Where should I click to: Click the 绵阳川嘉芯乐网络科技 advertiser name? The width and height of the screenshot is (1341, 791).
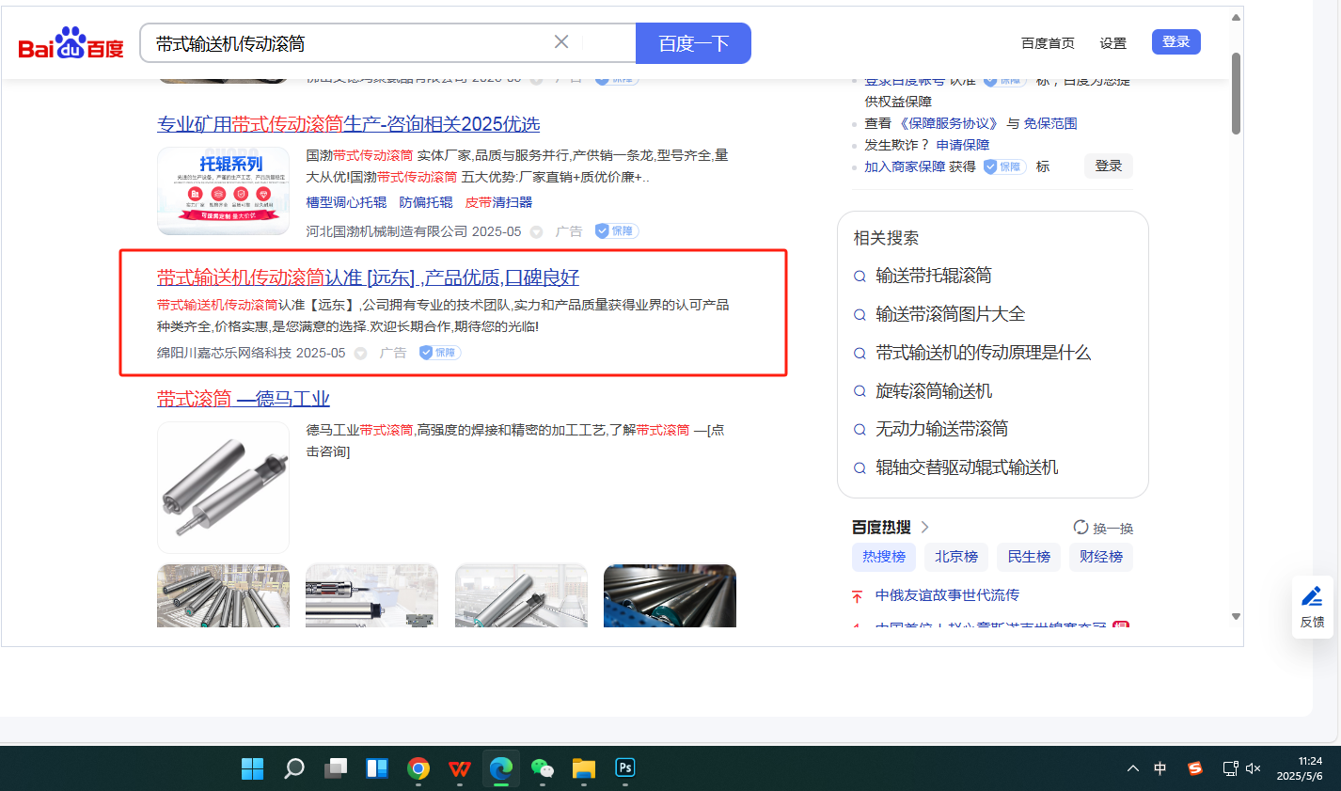(224, 353)
